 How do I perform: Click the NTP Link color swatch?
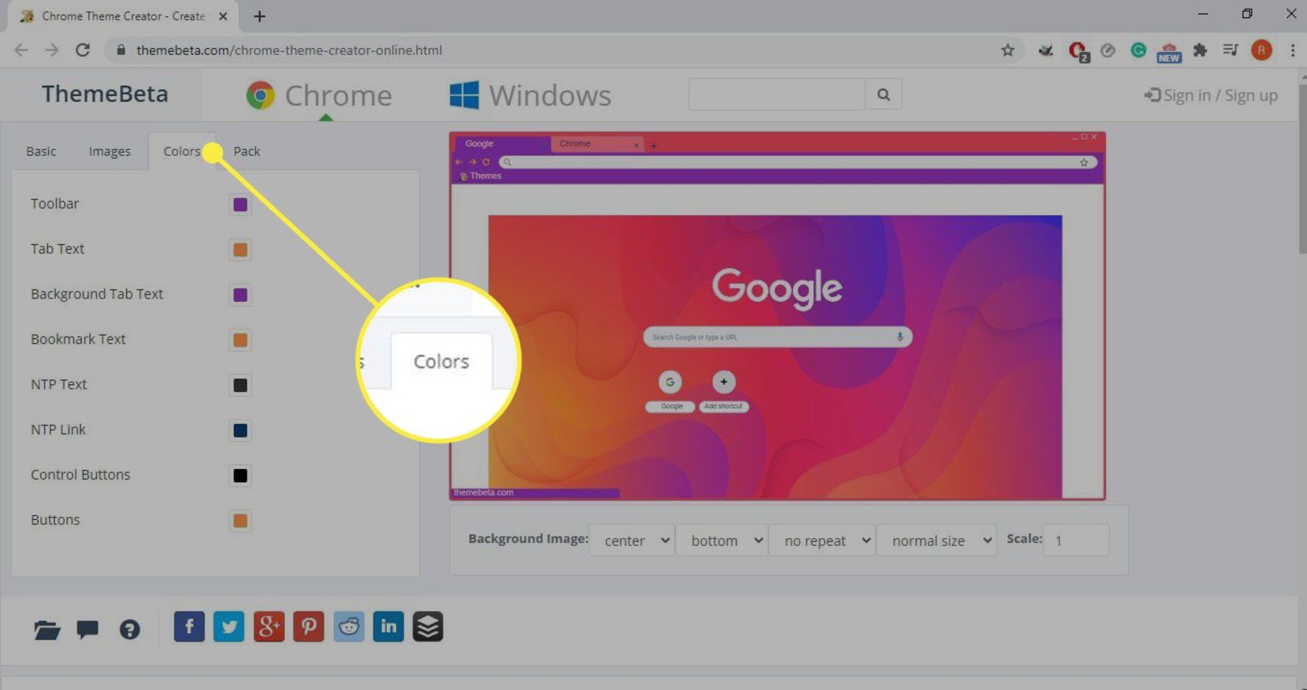[240, 430]
